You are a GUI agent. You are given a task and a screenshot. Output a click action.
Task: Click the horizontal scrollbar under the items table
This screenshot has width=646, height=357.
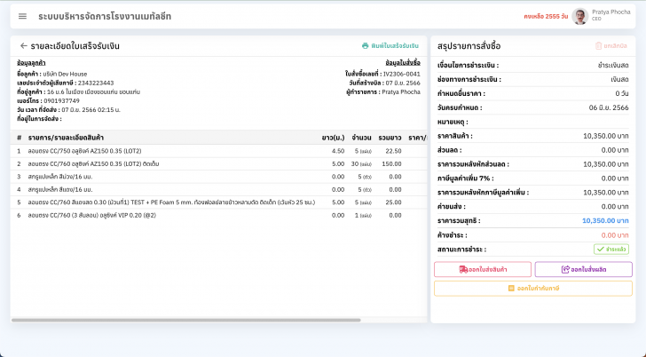click(x=186, y=320)
